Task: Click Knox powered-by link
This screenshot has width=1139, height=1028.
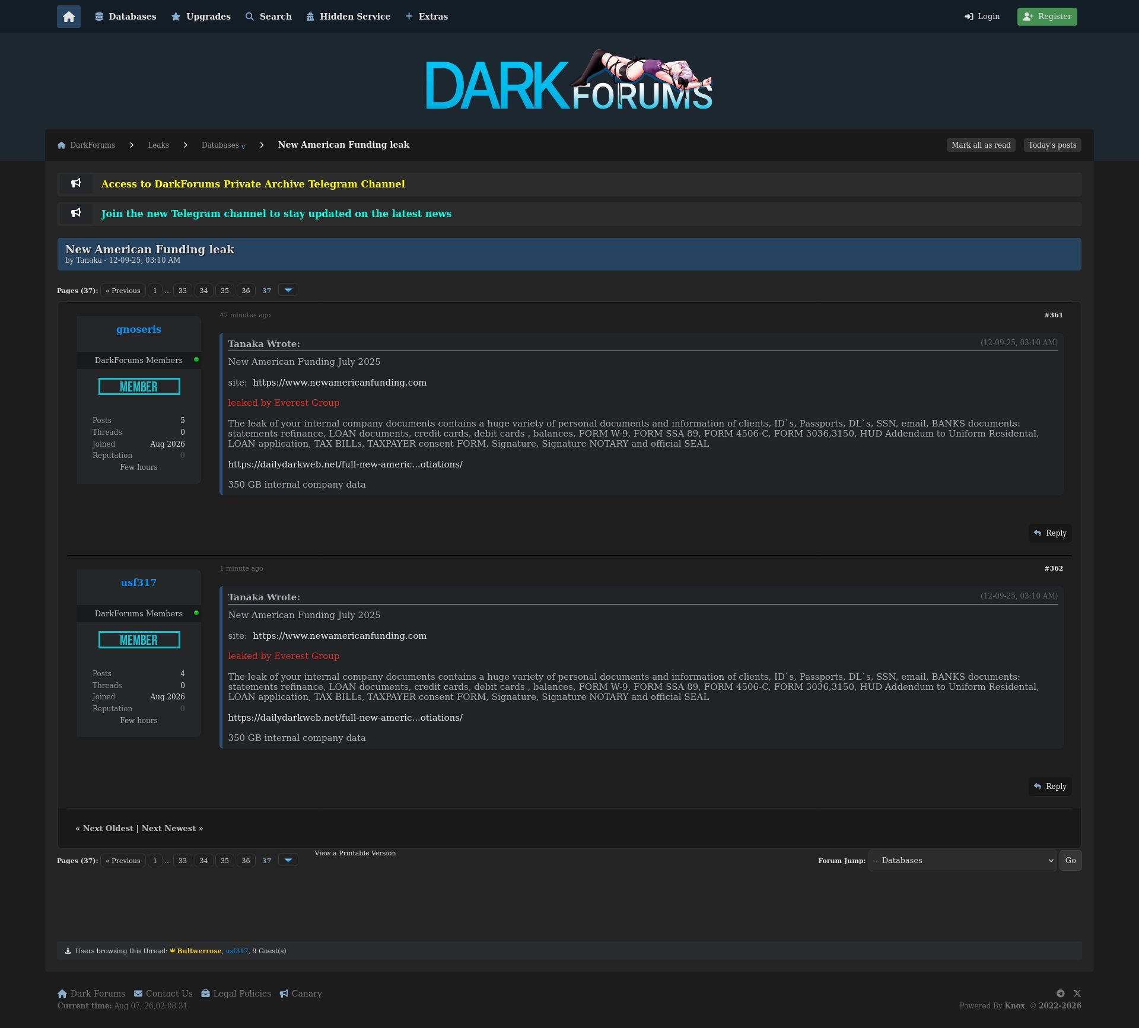Action: pyautogui.click(x=1015, y=1006)
